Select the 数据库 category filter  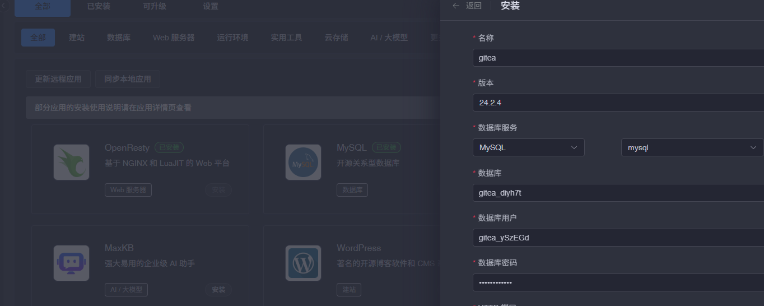pyautogui.click(x=119, y=38)
